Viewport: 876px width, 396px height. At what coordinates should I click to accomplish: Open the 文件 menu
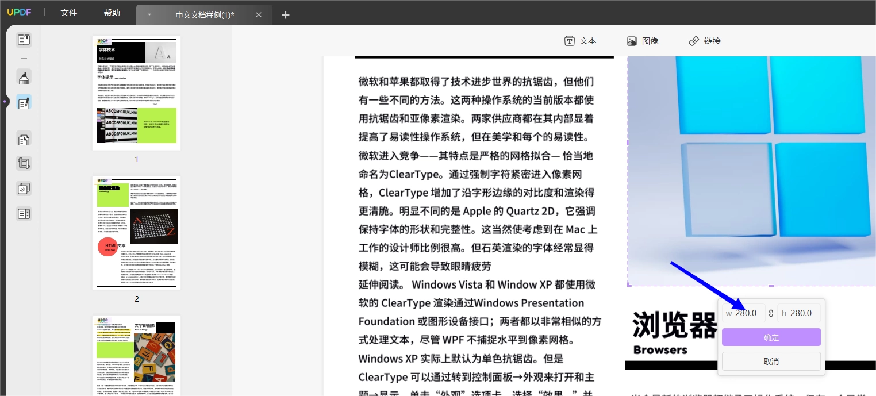(69, 13)
